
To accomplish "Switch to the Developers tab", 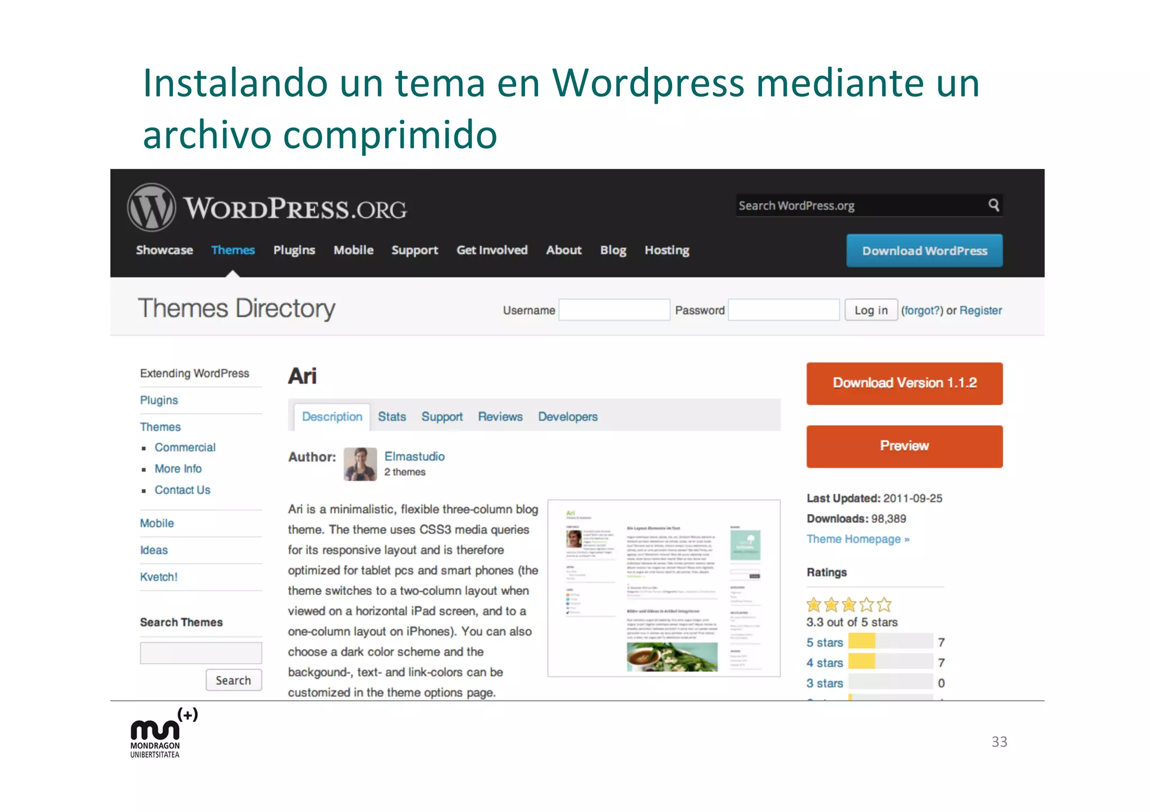I will click(x=568, y=417).
